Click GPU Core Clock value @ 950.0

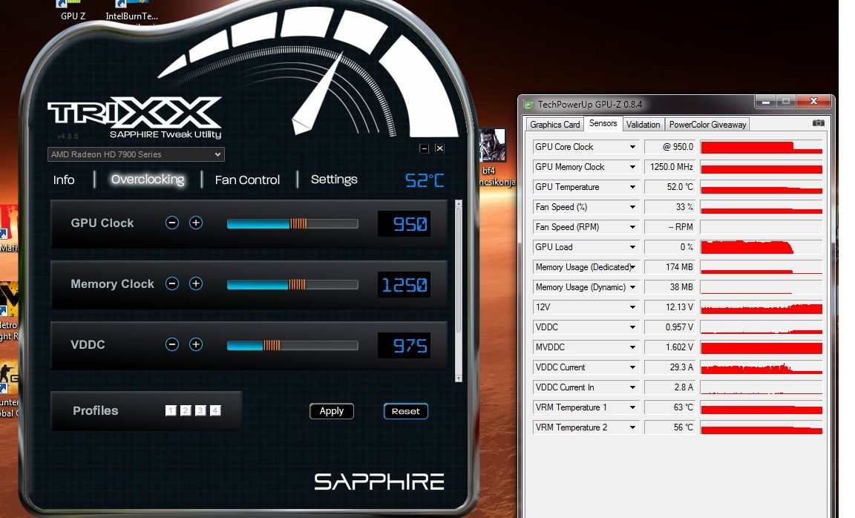pos(670,147)
